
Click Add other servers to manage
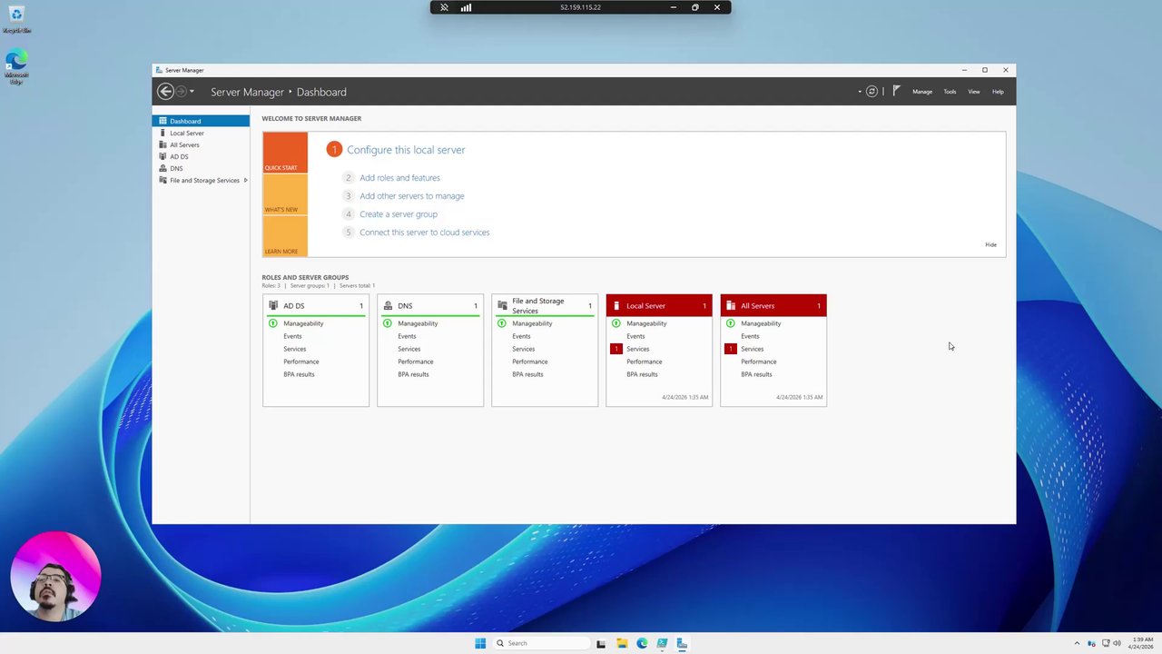[x=411, y=196]
